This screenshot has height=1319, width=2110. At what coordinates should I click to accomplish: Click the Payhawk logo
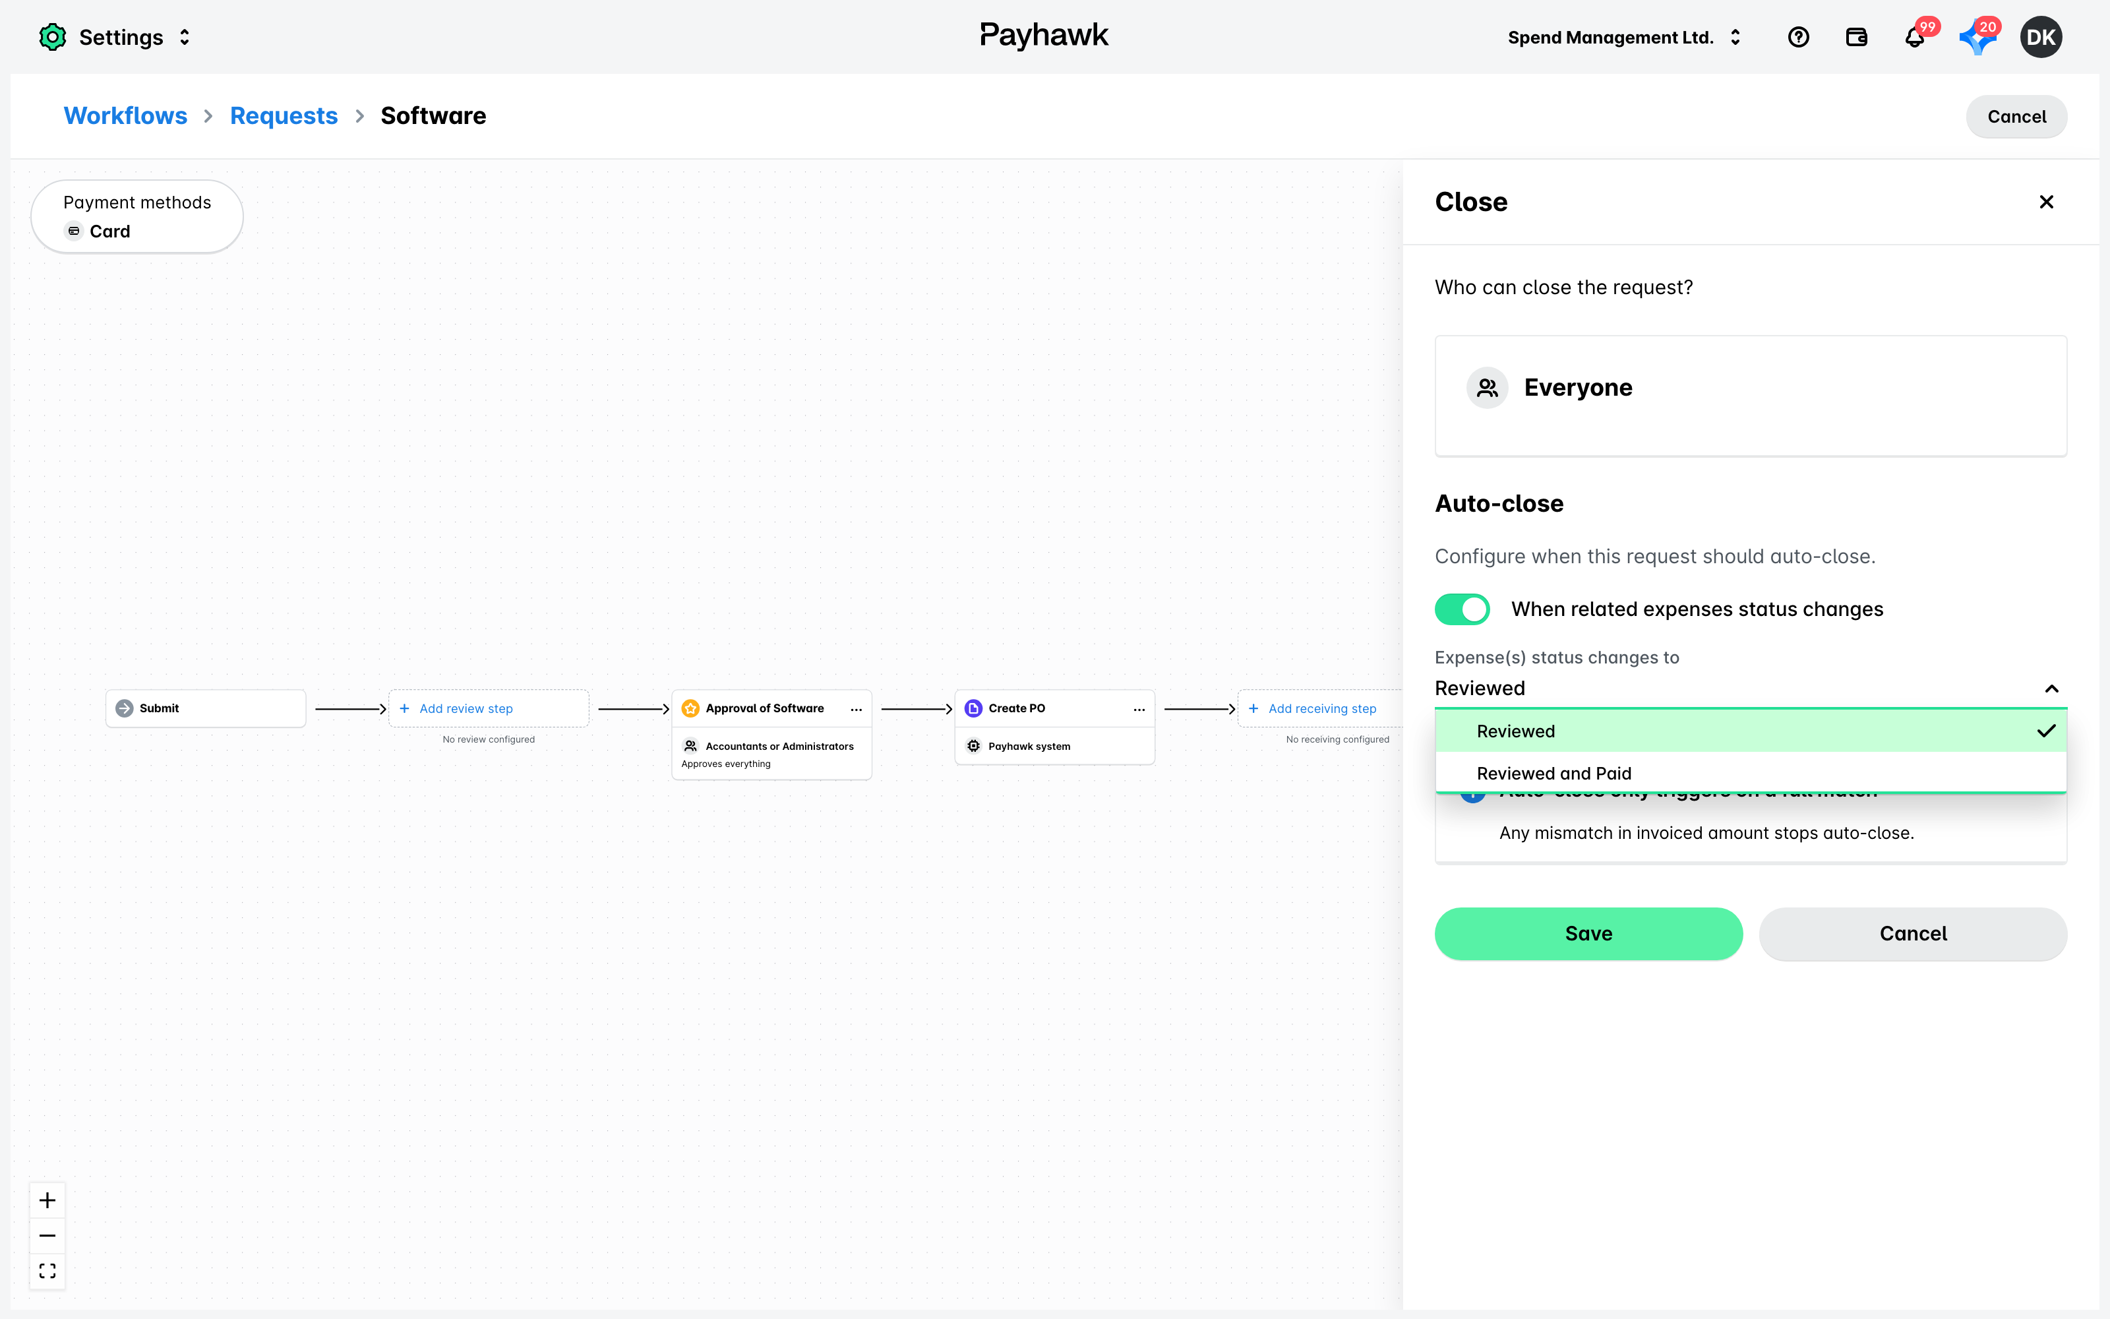point(1044,36)
